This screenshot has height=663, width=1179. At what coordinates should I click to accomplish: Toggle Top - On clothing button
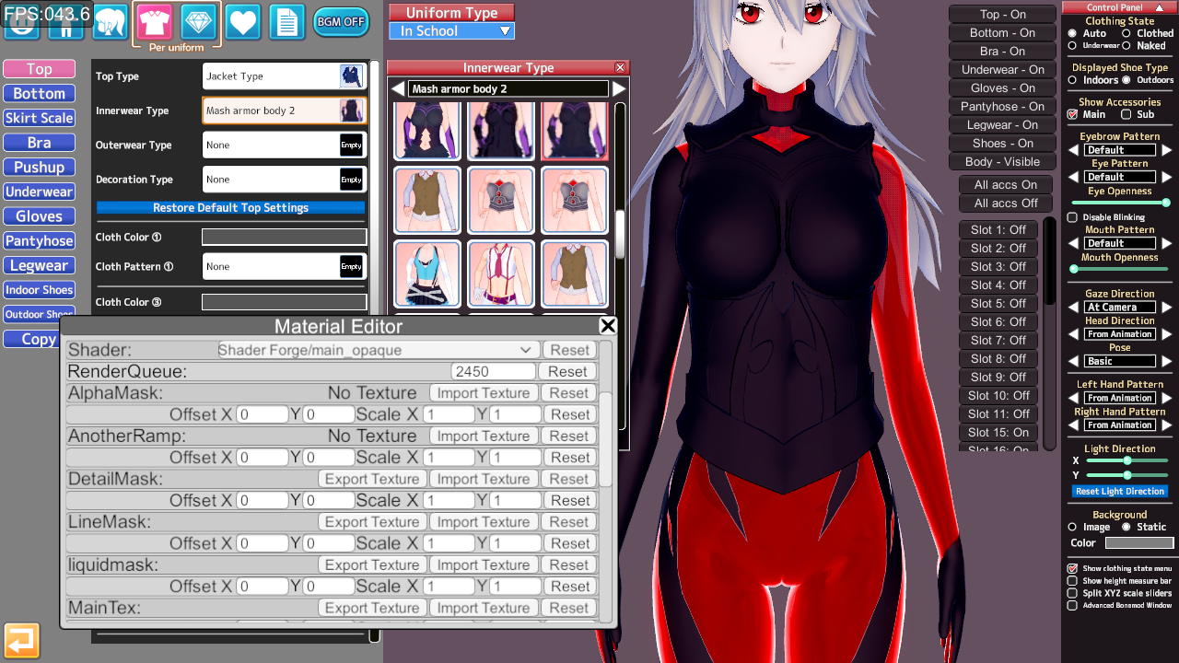1003,15
